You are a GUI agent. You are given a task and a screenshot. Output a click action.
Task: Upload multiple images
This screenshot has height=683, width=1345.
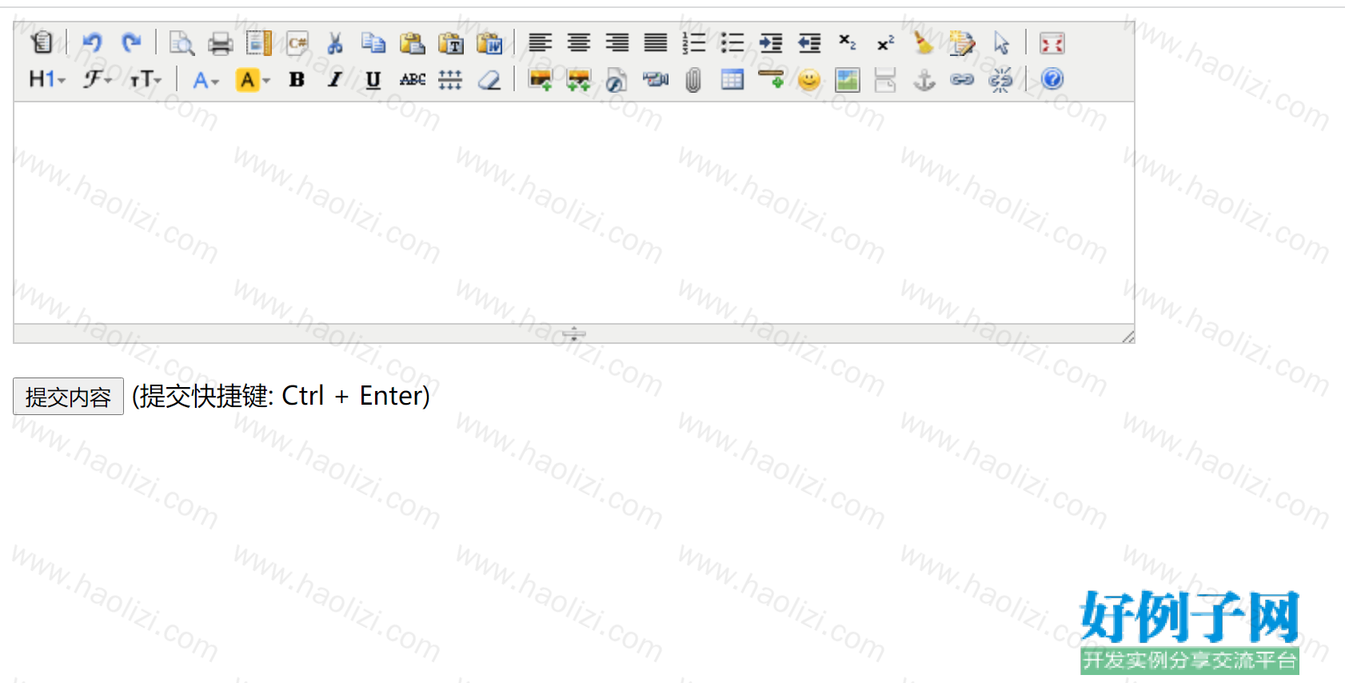pyautogui.click(x=579, y=79)
